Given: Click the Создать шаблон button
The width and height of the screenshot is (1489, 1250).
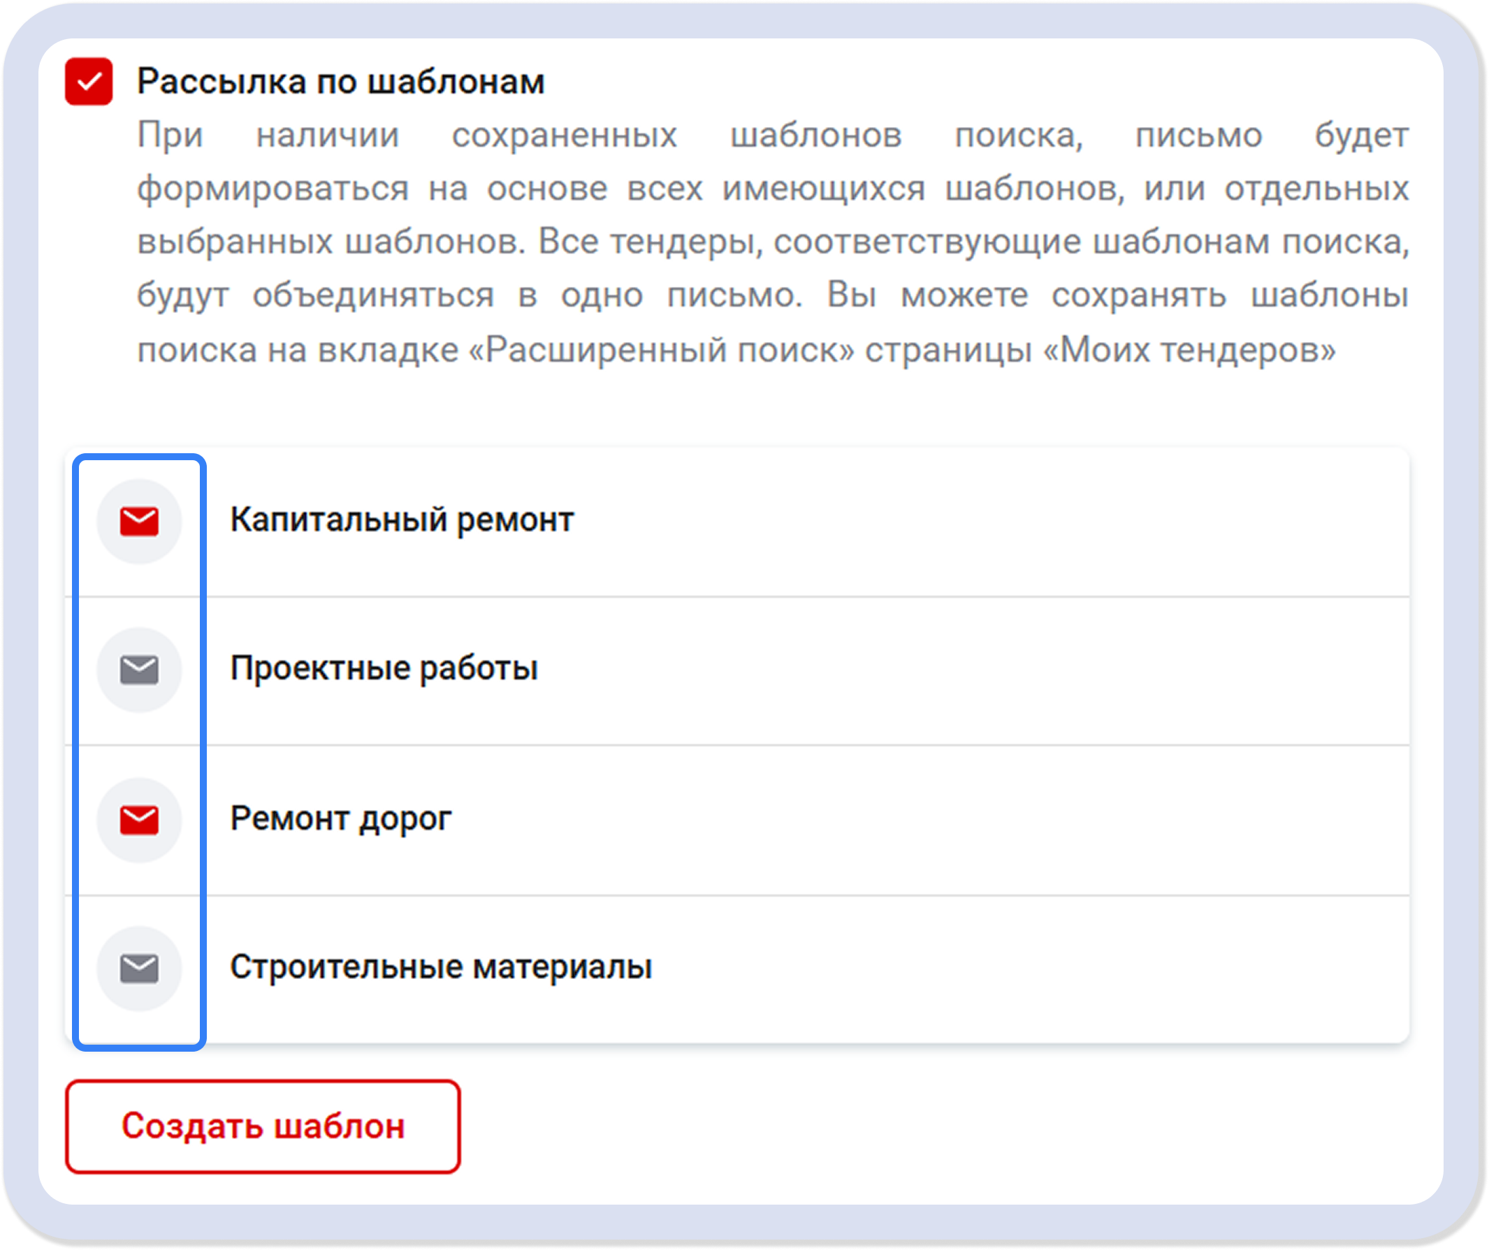Looking at the screenshot, I should click(262, 1124).
